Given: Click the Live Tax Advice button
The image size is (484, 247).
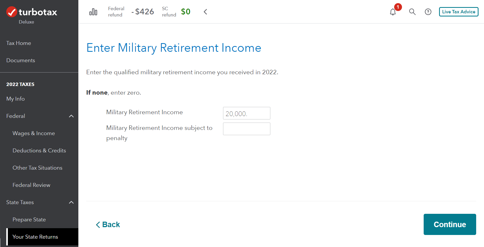Looking at the screenshot, I should (459, 12).
